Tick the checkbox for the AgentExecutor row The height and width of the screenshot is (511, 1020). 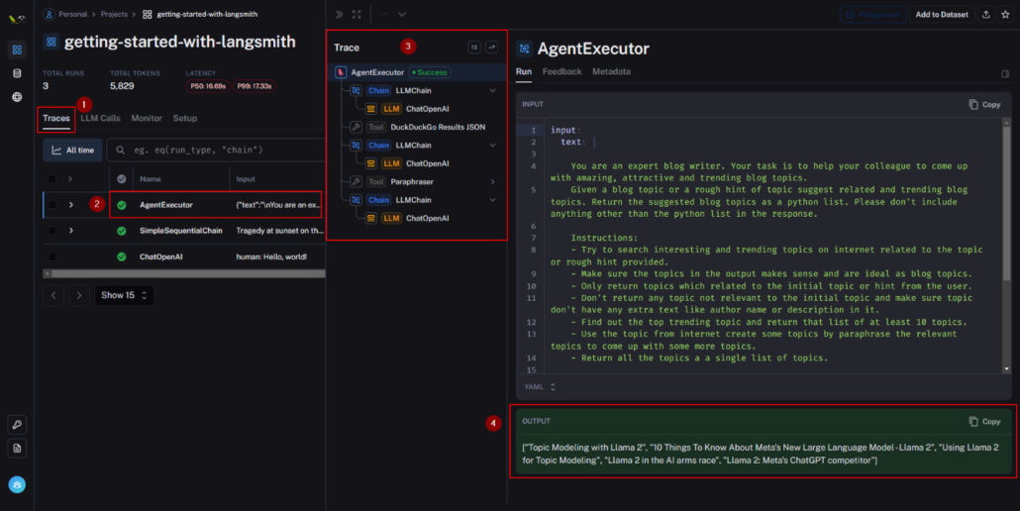(x=52, y=205)
